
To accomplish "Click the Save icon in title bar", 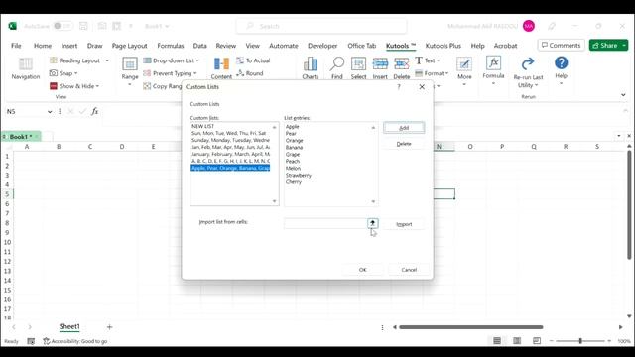I will coord(83,26).
